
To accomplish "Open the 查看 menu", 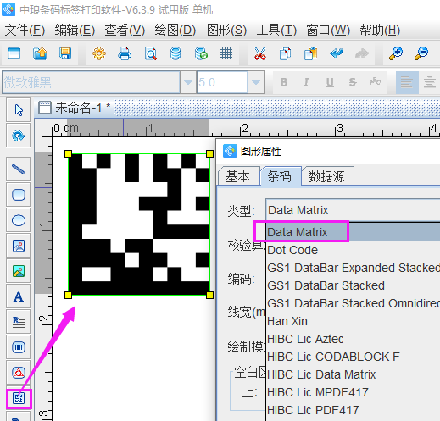I will tap(125, 30).
